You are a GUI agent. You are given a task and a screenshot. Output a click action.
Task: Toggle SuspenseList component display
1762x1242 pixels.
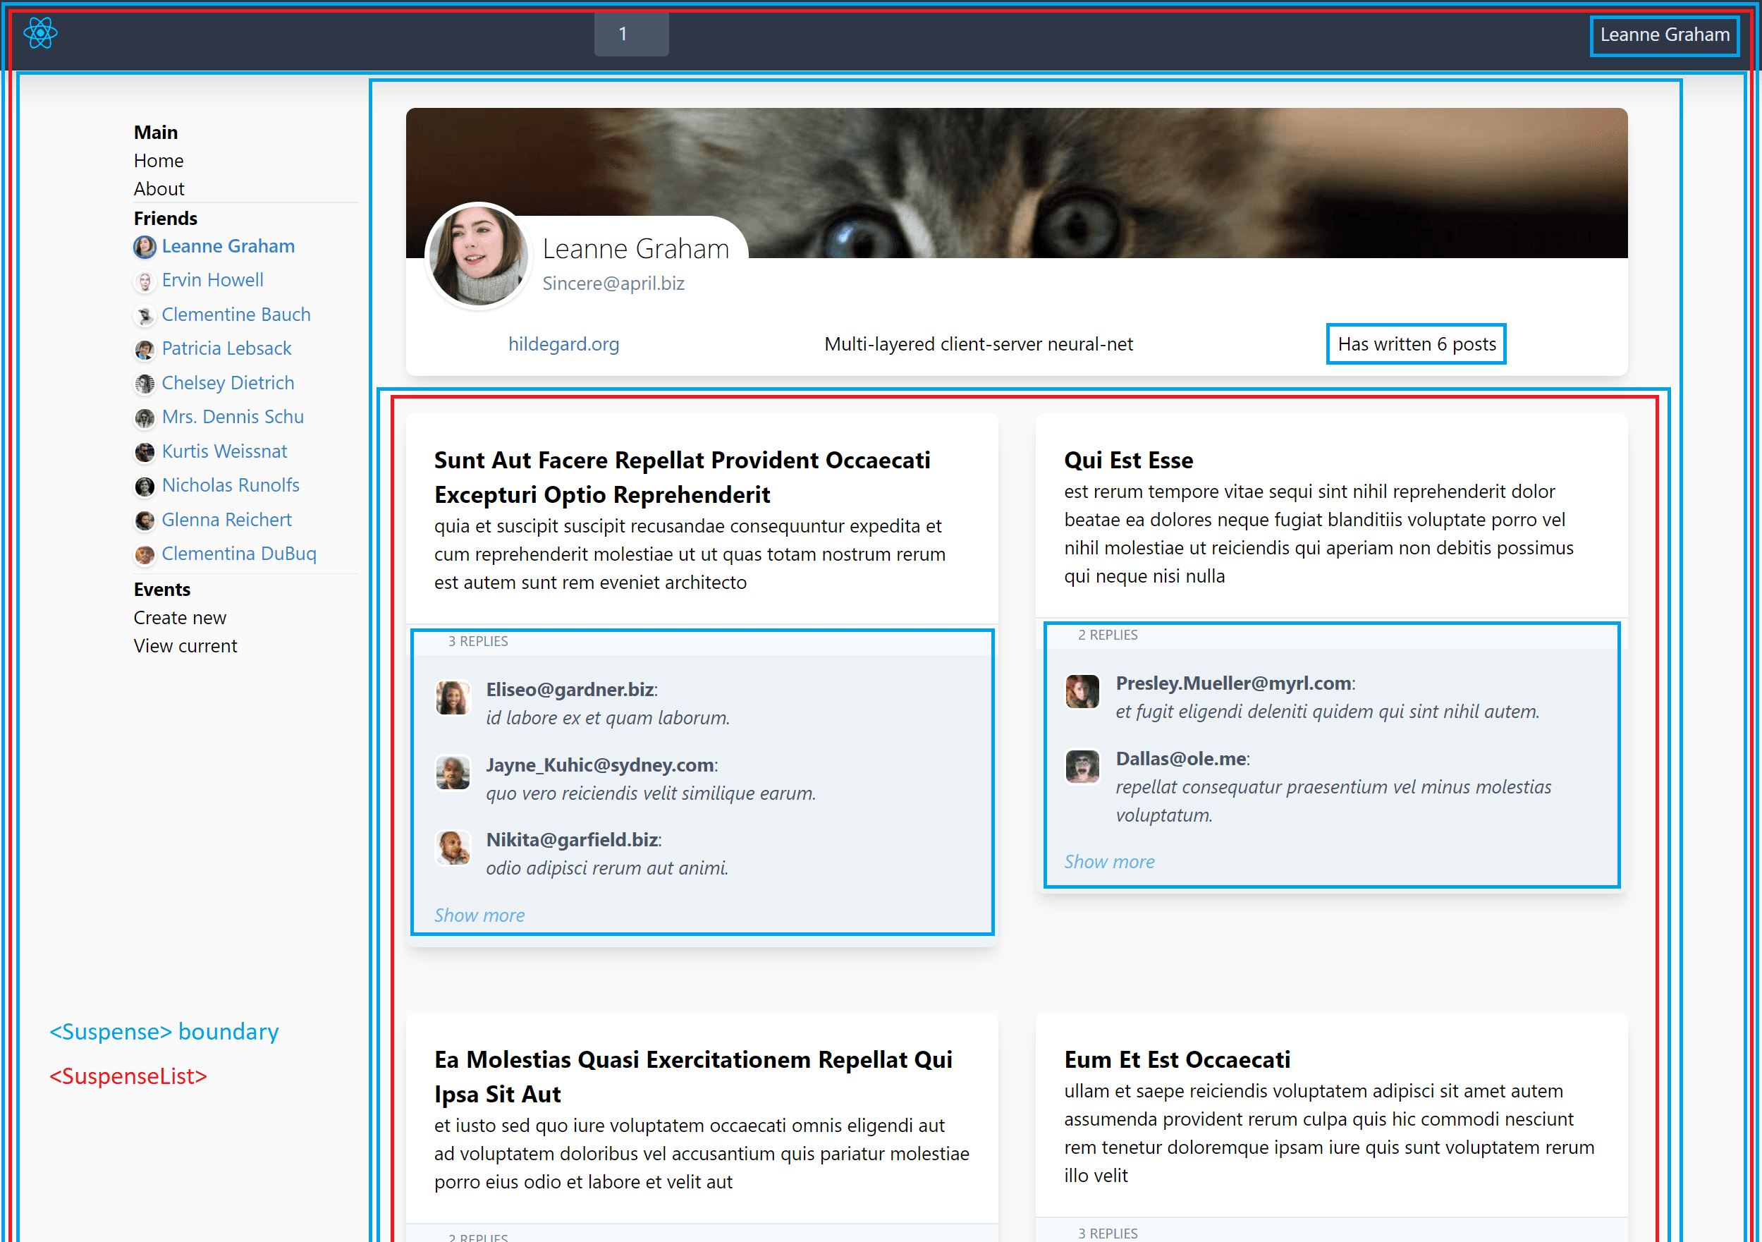126,1076
